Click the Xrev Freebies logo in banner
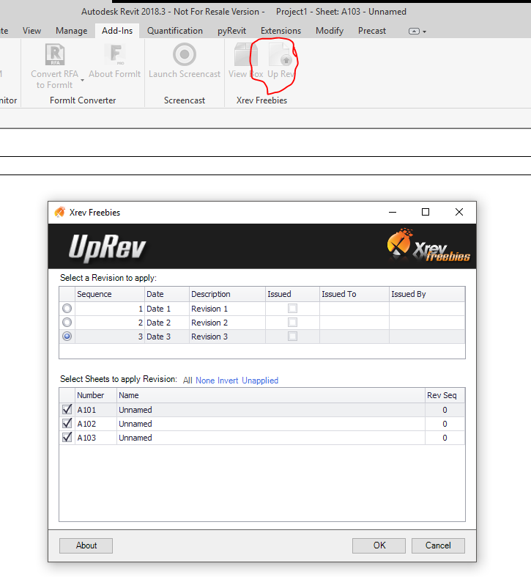Screen dimensions: 531x577 [428, 245]
